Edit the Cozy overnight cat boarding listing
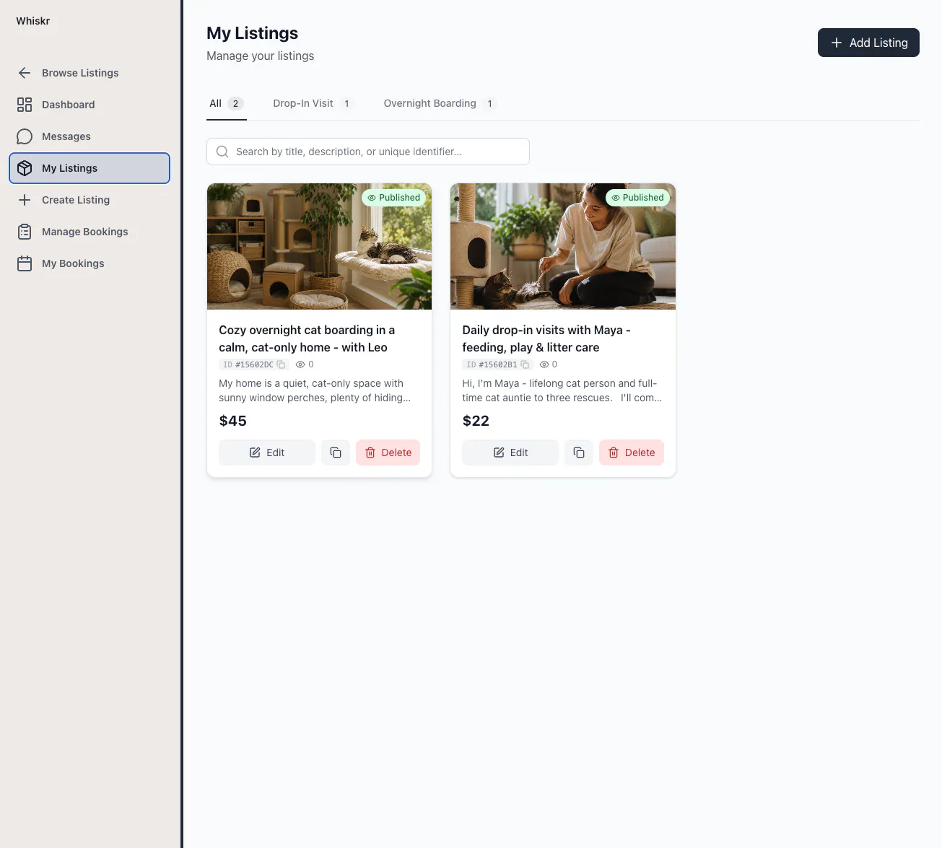The image size is (942, 848). pyautogui.click(x=267, y=453)
